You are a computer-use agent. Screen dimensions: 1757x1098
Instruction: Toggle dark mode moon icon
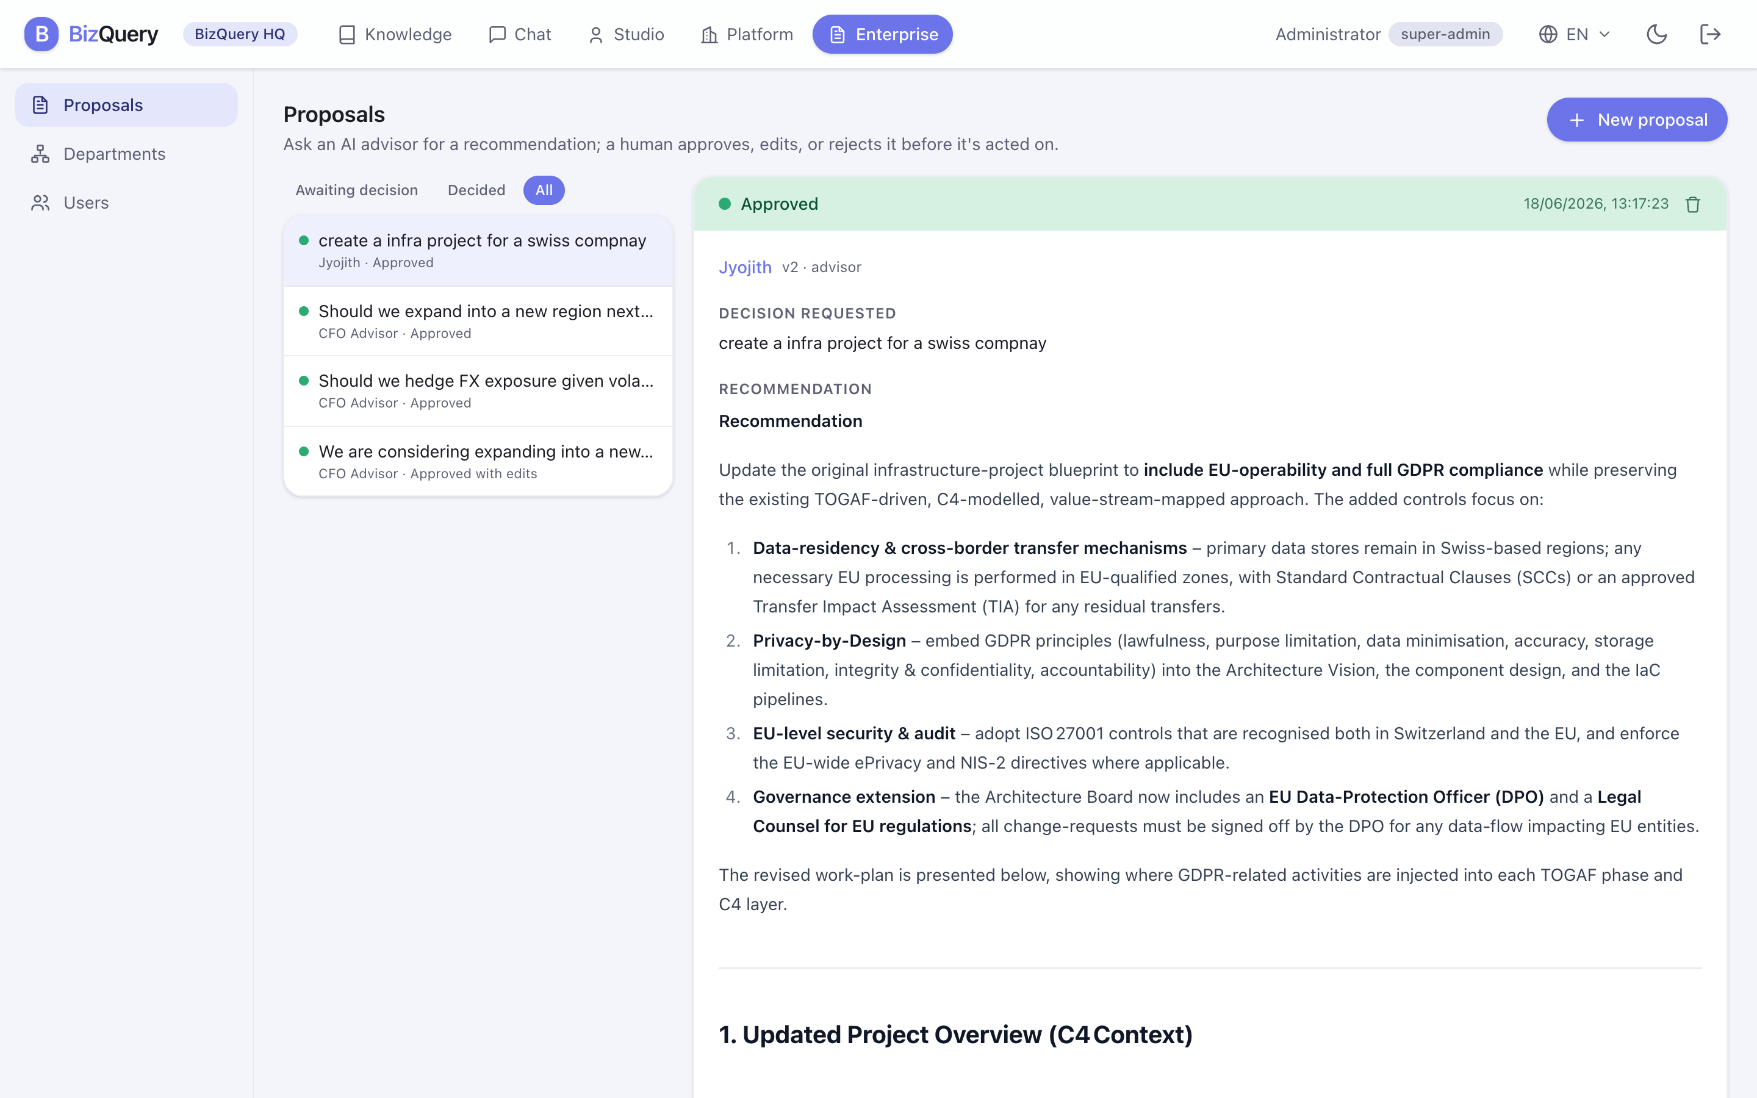tap(1657, 34)
